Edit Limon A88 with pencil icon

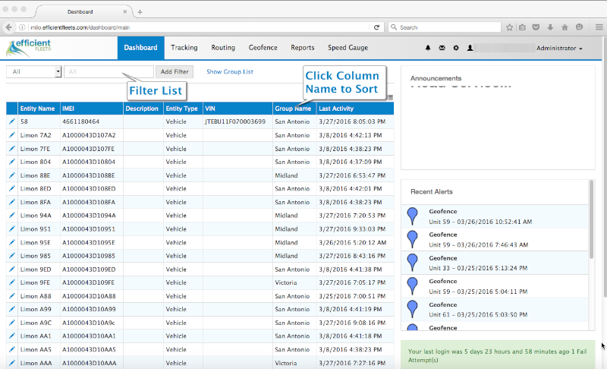[x=12, y=295]
